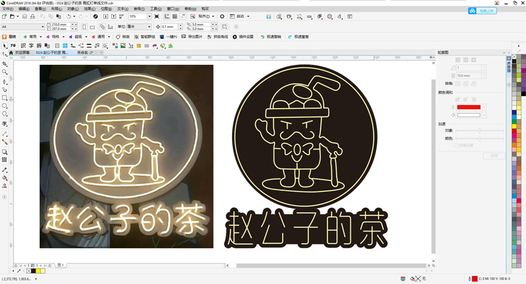Click the Print icon
The image size is (526, 284).
(x=33, y=17)
